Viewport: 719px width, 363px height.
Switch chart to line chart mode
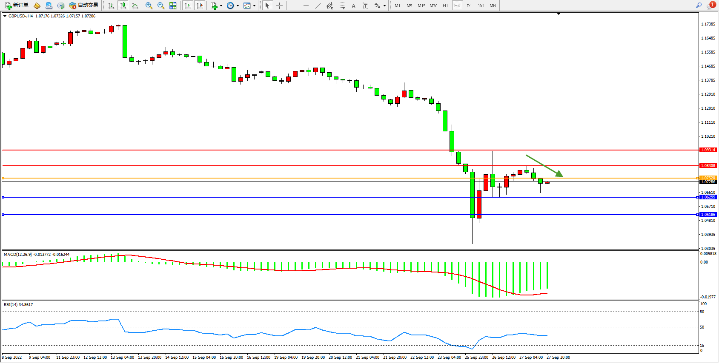pyautogui.click(x=135, y=6)
